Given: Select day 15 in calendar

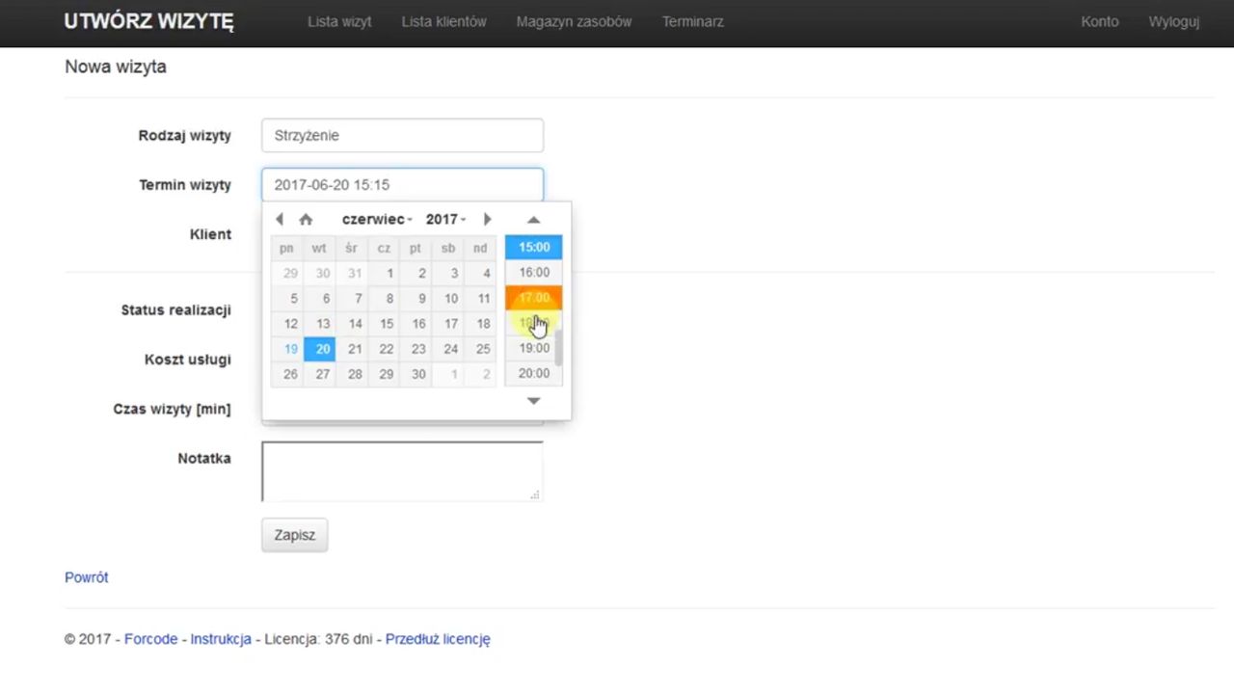Looking at the screenshot, I should pyautogui.click(x=384, y=324).
